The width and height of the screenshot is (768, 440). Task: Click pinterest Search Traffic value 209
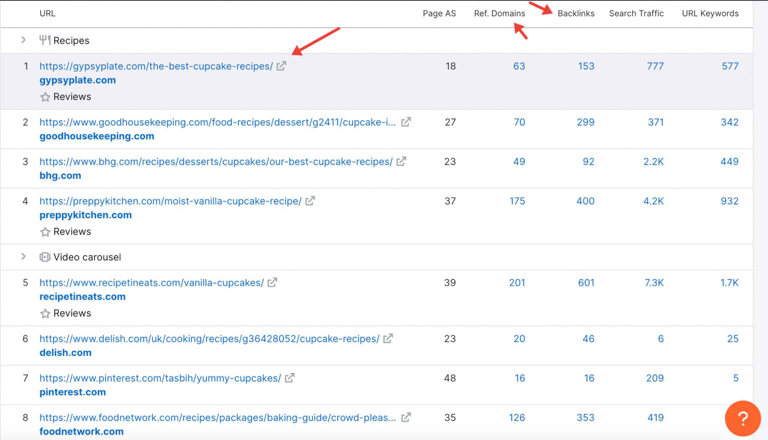pos(655,378)
